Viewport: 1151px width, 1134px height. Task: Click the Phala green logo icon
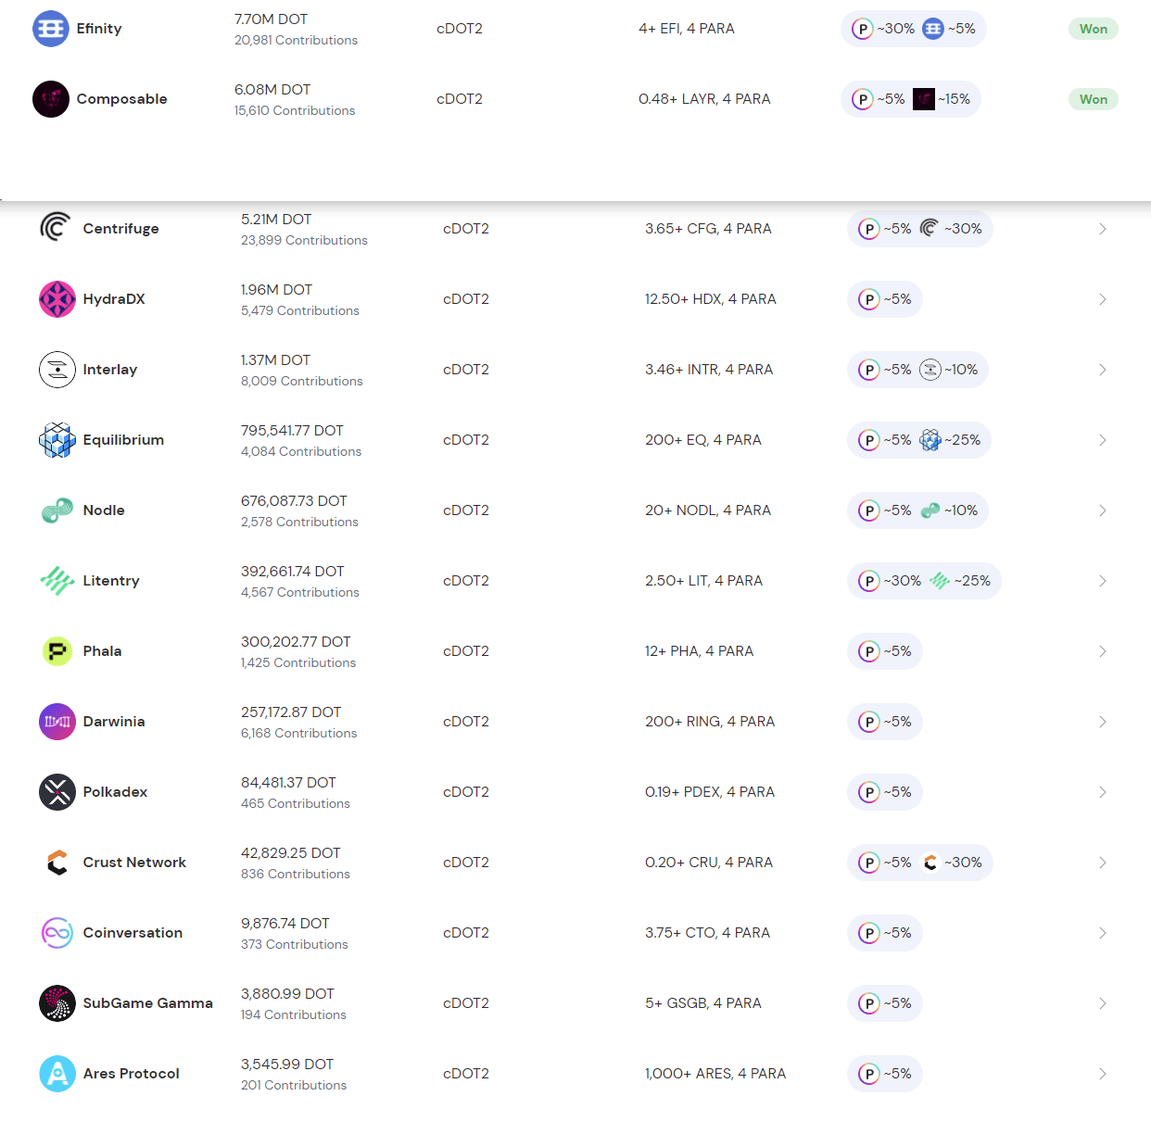point(57,651)
